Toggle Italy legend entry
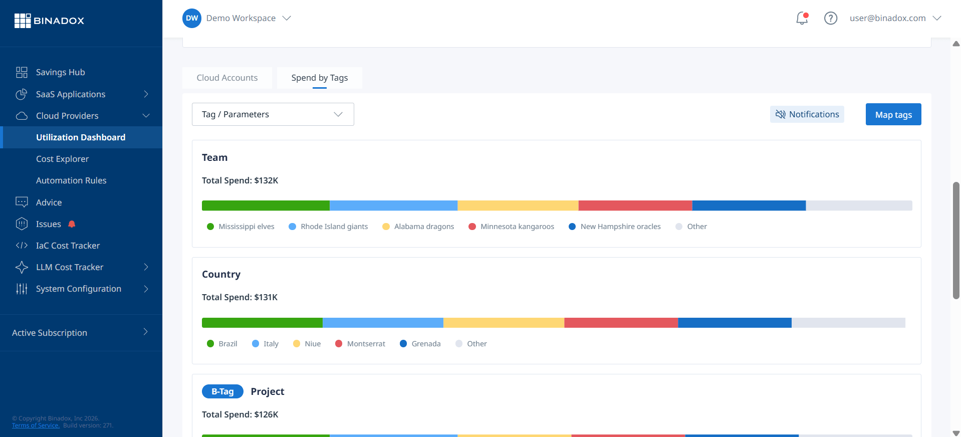This screenshot has height=437, width=961. coord(265,344)
